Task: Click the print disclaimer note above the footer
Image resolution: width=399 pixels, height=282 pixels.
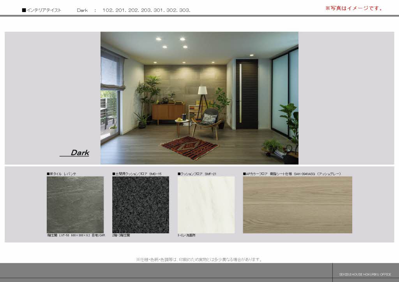Action: [x=199, y=259]
